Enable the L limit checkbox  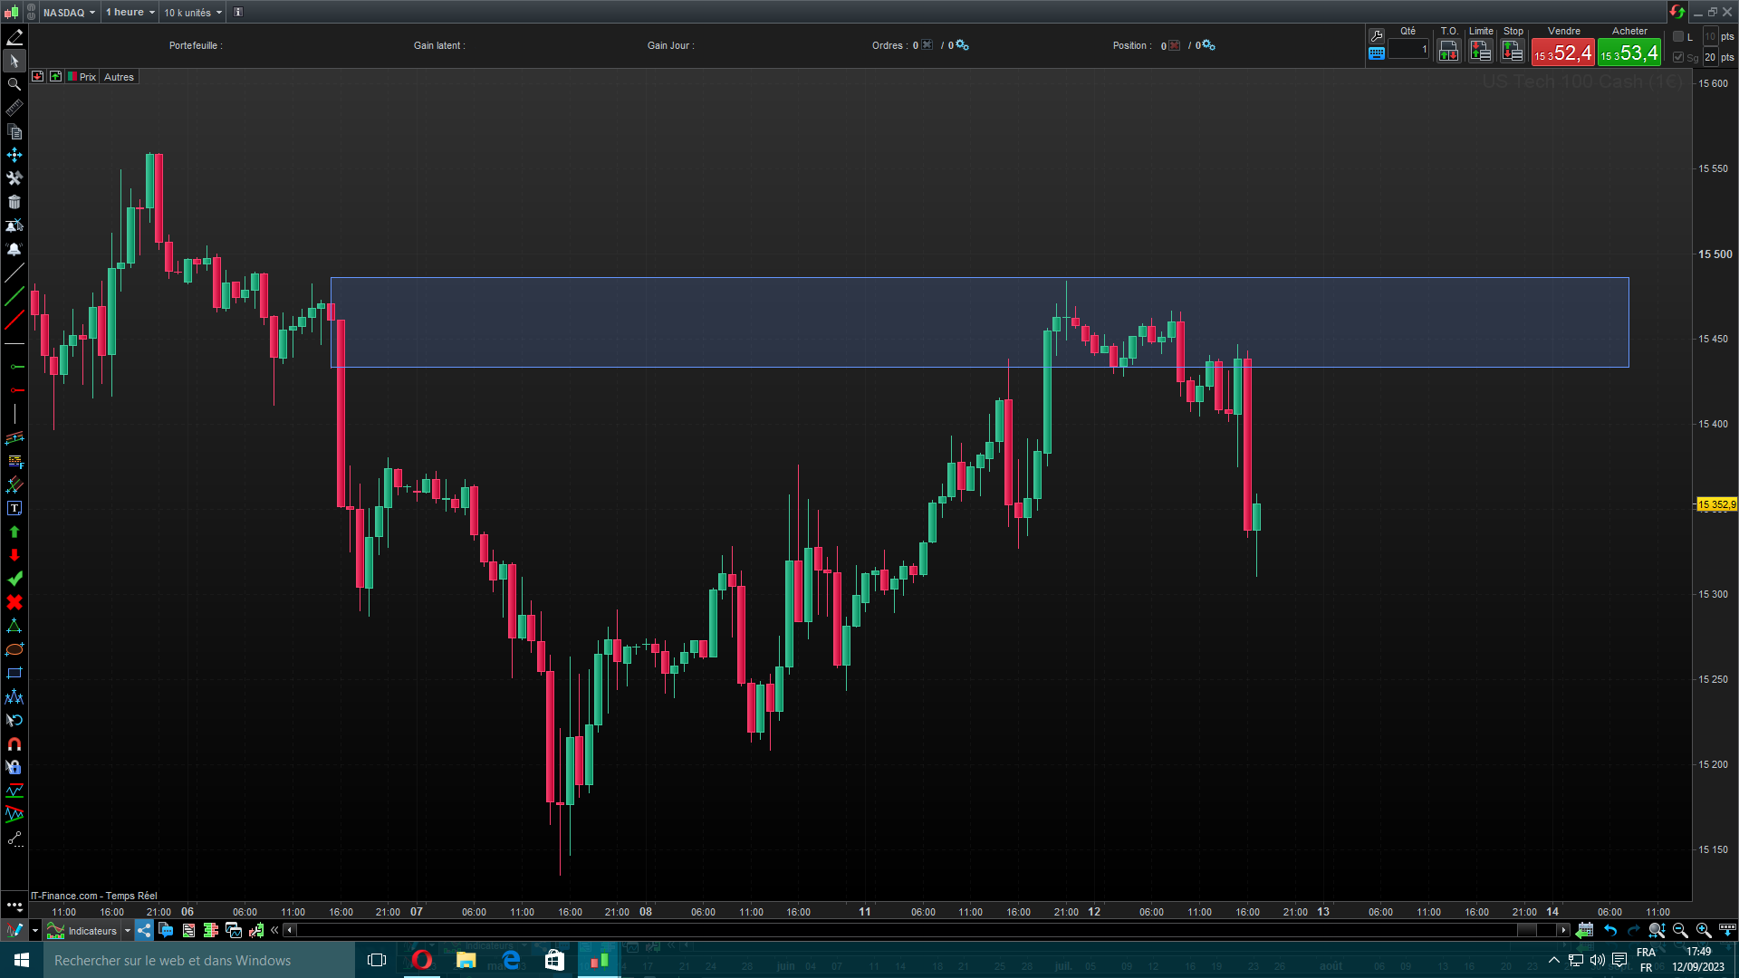pos(1678,36)
